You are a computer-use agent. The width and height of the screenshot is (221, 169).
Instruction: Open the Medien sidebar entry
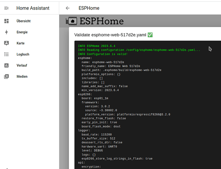tap(29, 76)
